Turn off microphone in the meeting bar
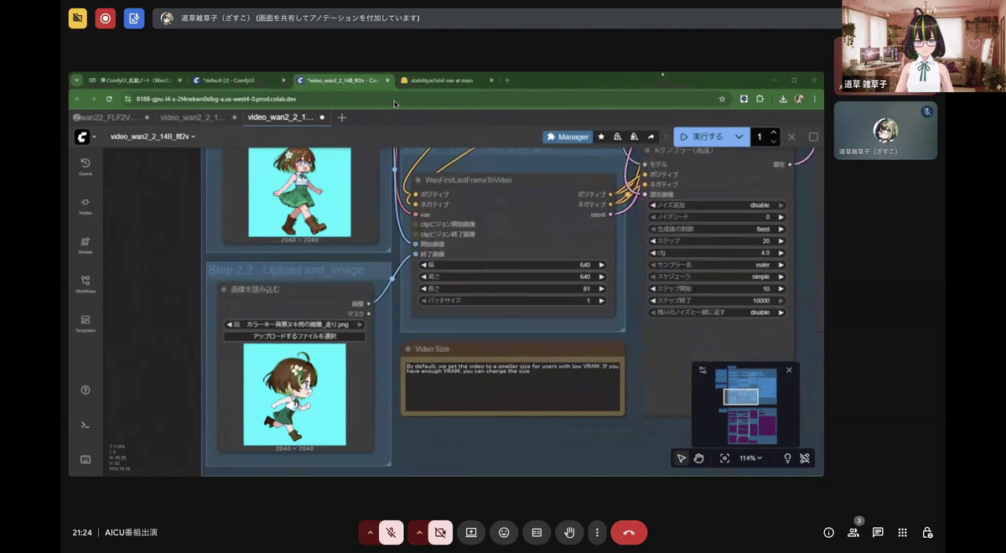1006x553 pixels. [x=391, y=532]
